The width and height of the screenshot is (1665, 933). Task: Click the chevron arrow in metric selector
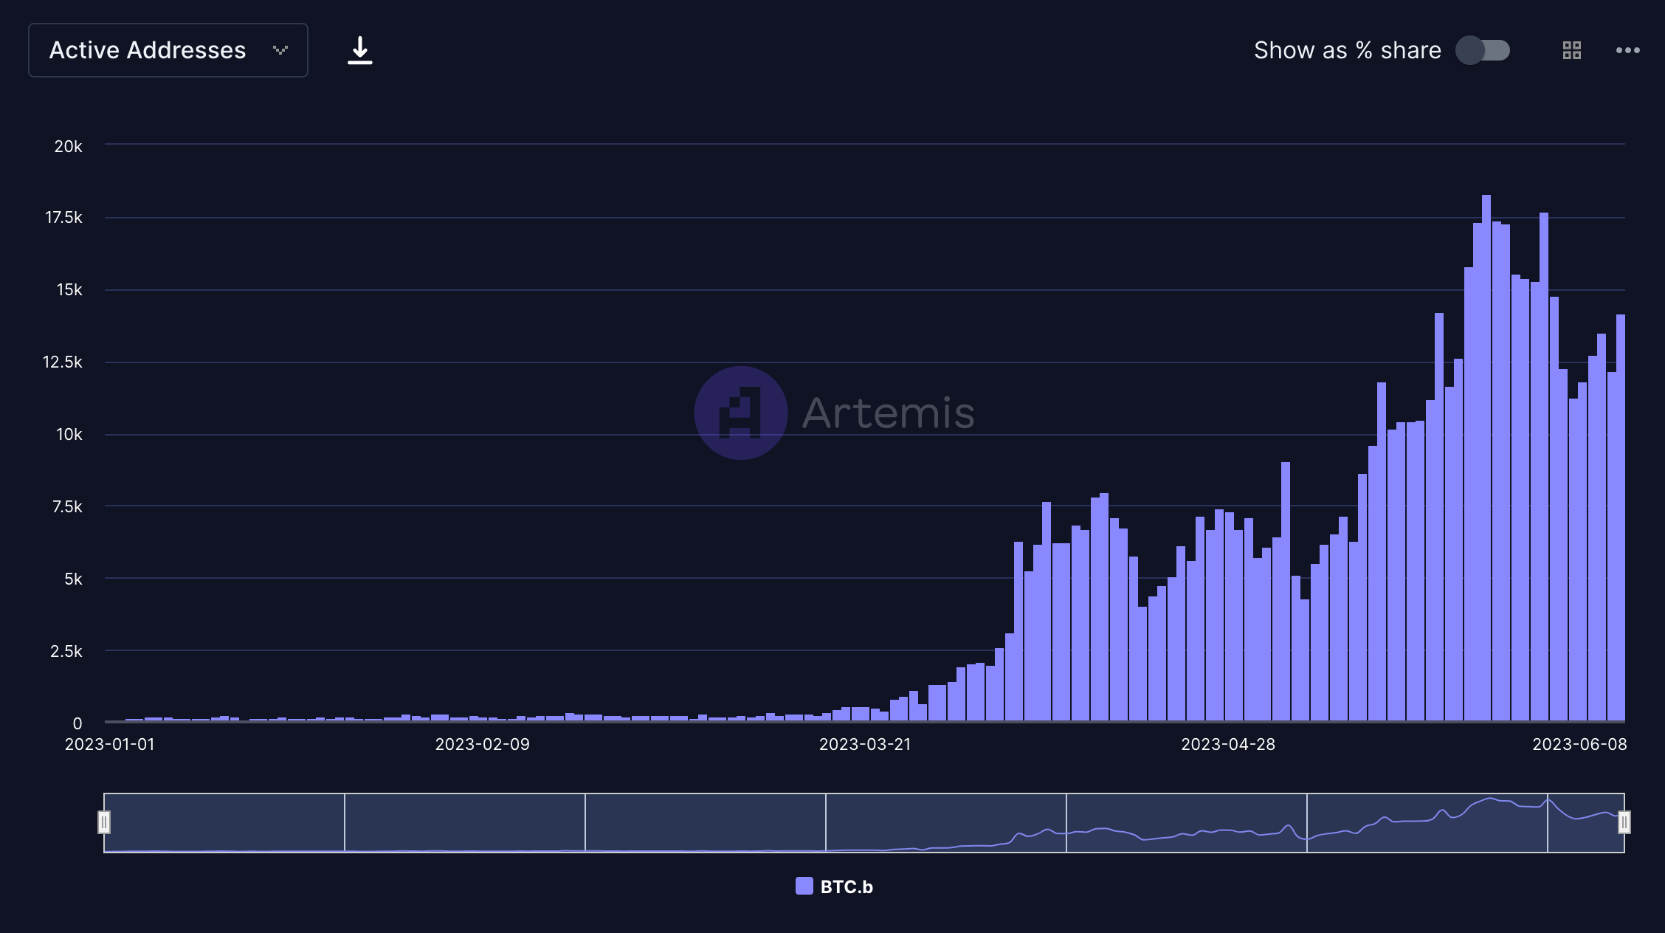pos(280,50)
